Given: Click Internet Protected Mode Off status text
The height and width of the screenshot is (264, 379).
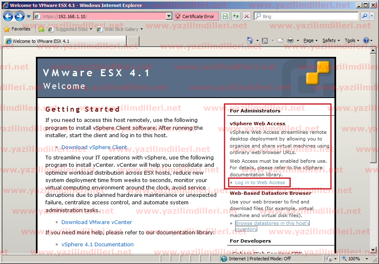Looking at the screenshot, I should click(x=260, y=259).
